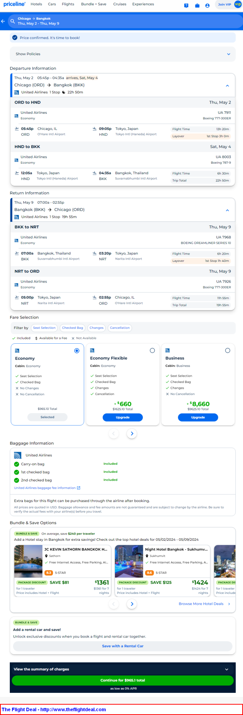Click the $1361 package price
The height and width of the screenshot is (715, 243).
pos(102,582)
